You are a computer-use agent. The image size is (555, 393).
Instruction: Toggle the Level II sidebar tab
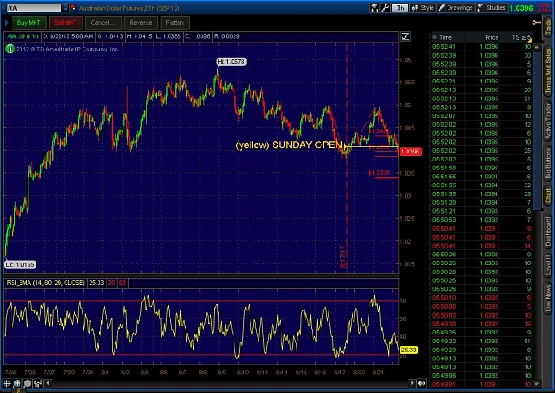coord(548,264)
